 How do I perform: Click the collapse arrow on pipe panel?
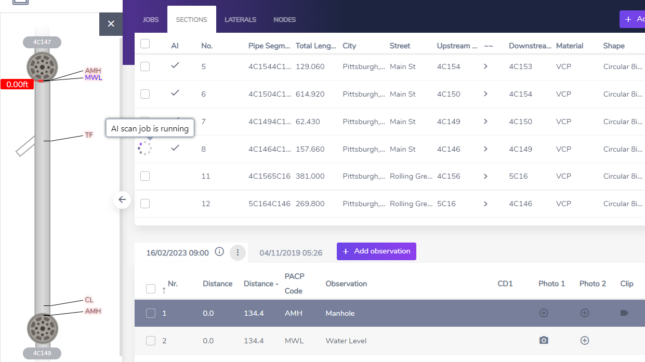(x=122, y=199)
